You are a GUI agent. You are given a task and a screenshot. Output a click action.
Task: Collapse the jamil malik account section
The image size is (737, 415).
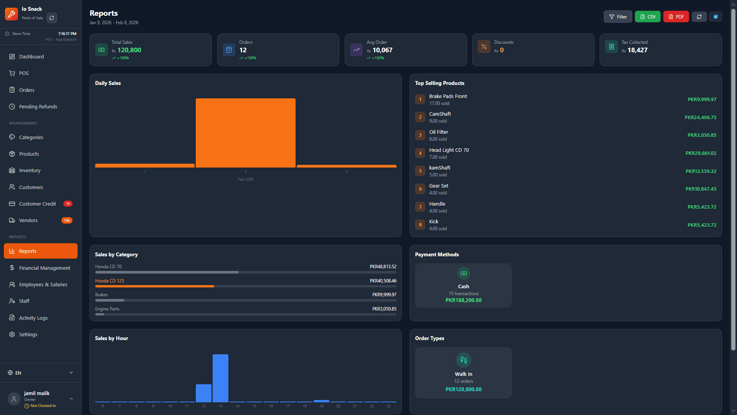point(71,399)
